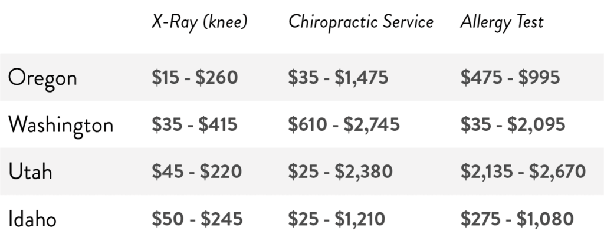Click Idaho's chiropractic price $25 - $1,210

[336, 219]
